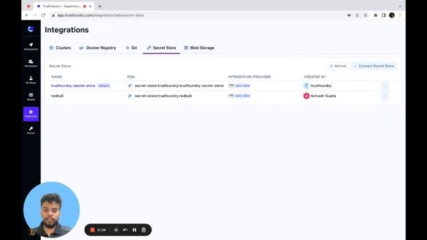Click AWS SSM badge in redbull row
This screenshot has height=240, width=427.
pos(240,96)
